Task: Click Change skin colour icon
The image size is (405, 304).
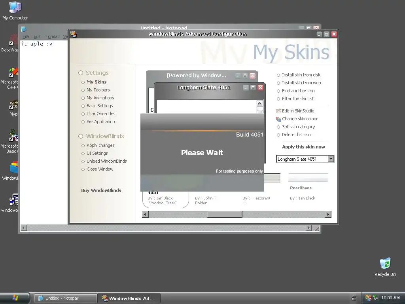Action: click(278, 119)
